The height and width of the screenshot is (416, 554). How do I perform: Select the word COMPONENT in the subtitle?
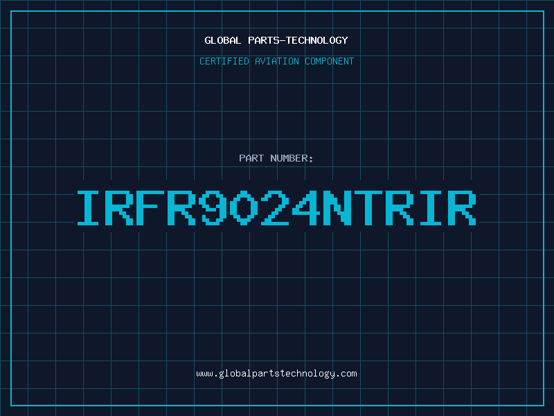click(330, 61)
